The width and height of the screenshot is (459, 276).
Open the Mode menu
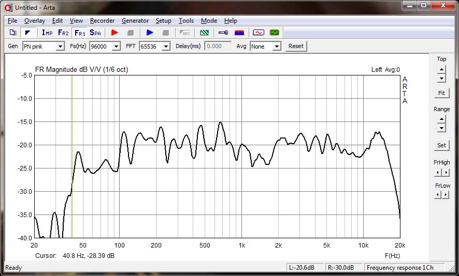[x=209, y=21]
